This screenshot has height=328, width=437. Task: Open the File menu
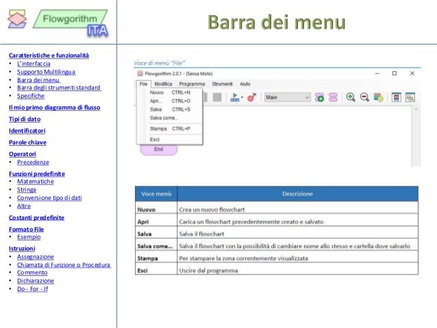click(x=144, y=84)
